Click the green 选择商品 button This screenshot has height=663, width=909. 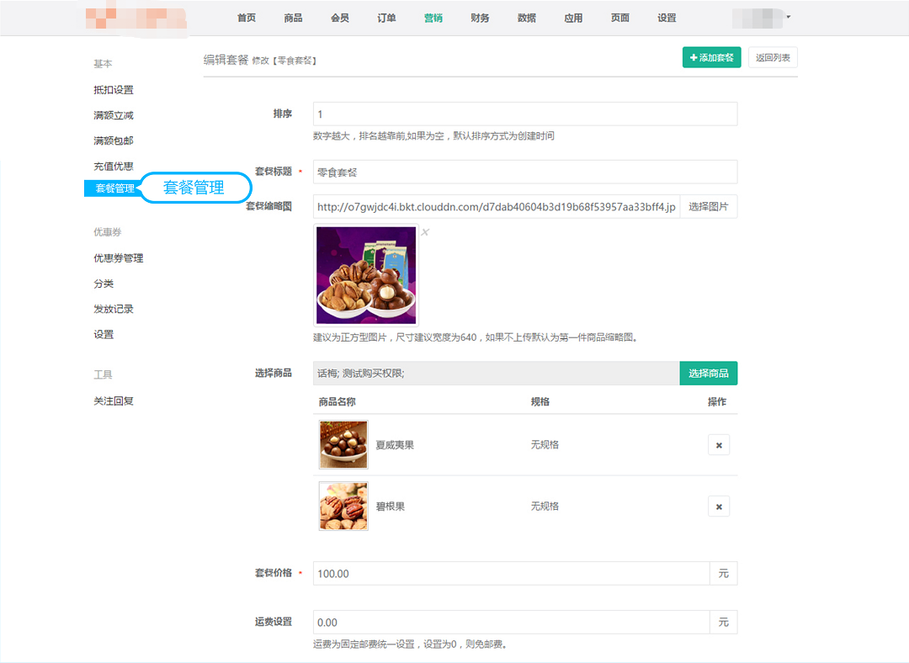(x=709, y=374)
